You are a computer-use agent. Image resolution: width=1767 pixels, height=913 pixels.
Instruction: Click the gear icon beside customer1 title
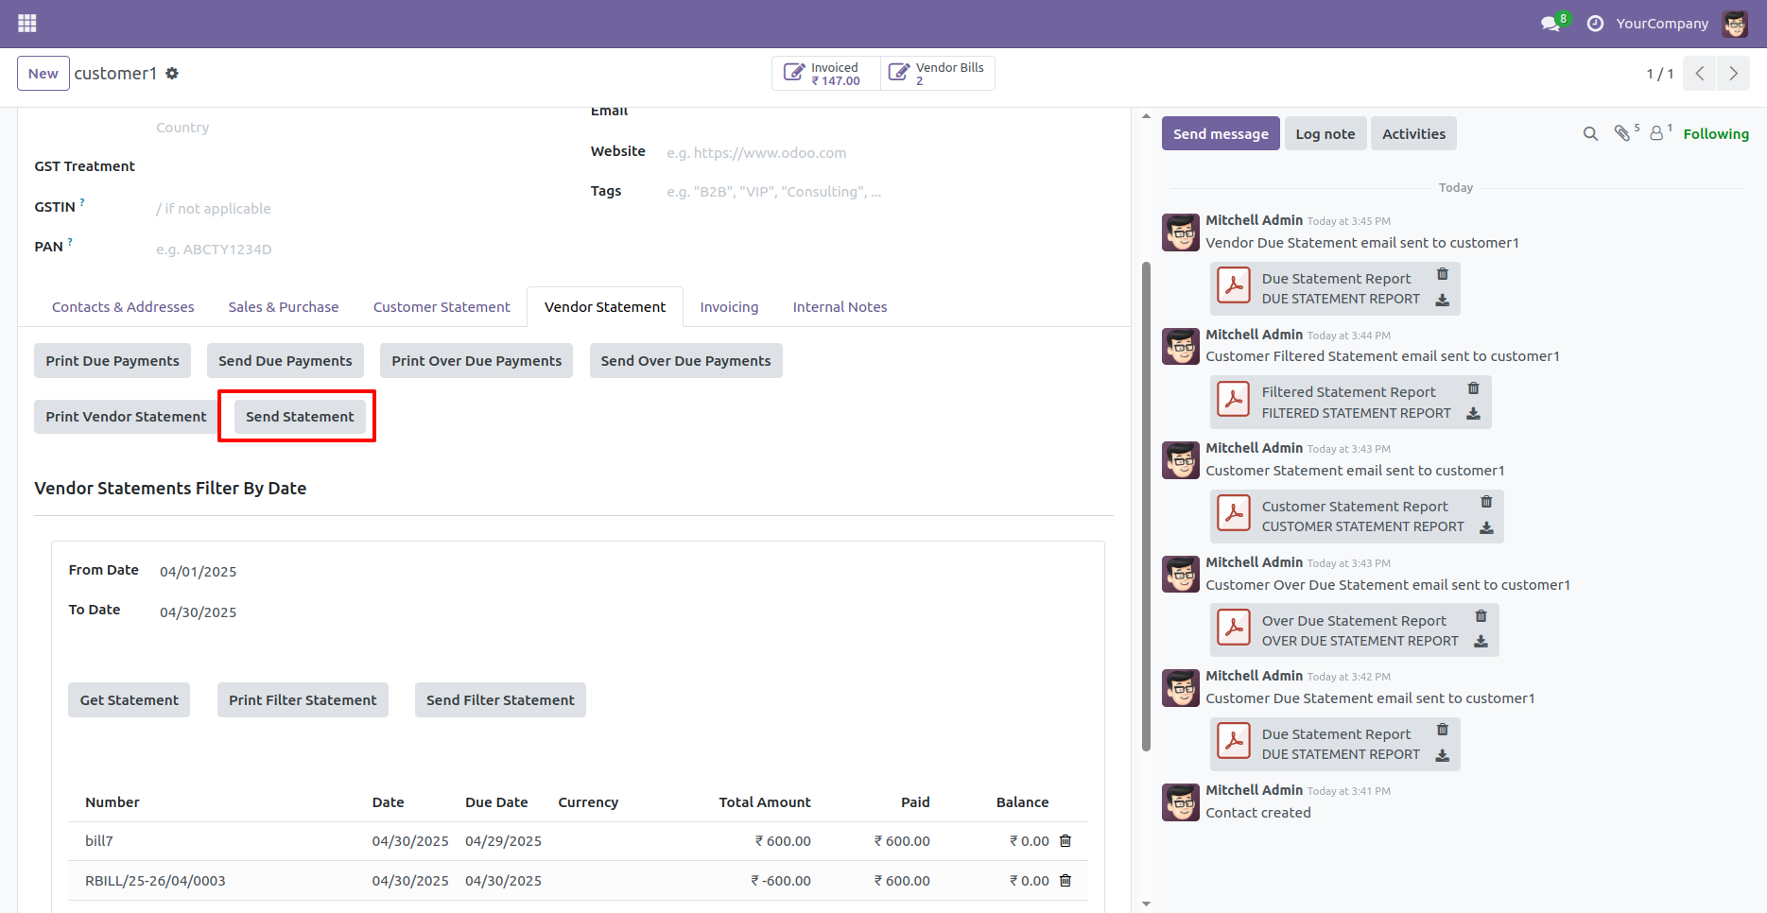[172, 73]
